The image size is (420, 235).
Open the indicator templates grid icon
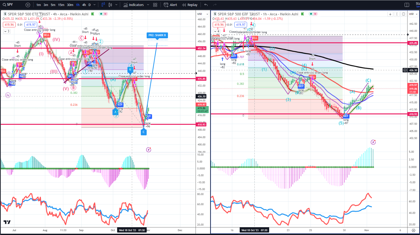(155, 5)
